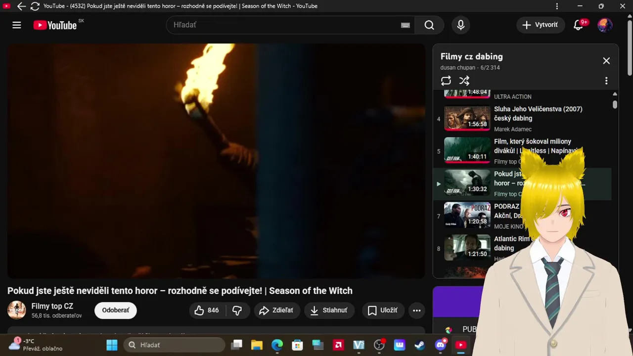Toggle playlist loop
Viewport: 633px width, 356px height.
tap(446, 81)
